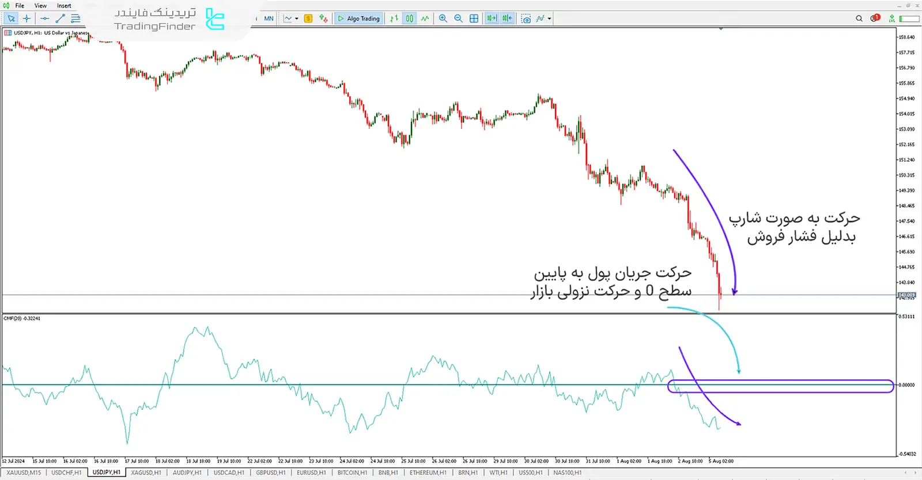Switch to the WTI,H1 chart tab
This screenshot has width=922, height=480.
(x=498, y=473)
